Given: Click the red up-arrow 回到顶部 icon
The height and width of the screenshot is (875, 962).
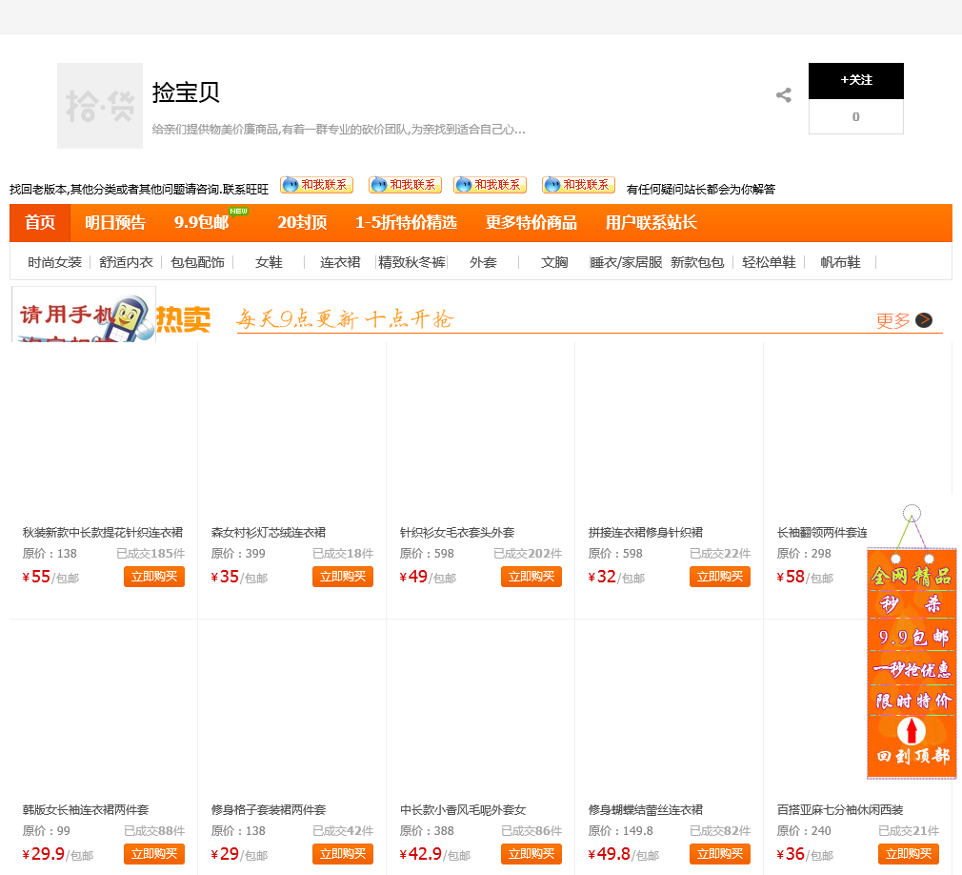Looking at the screenshot, I should point(912,731).
